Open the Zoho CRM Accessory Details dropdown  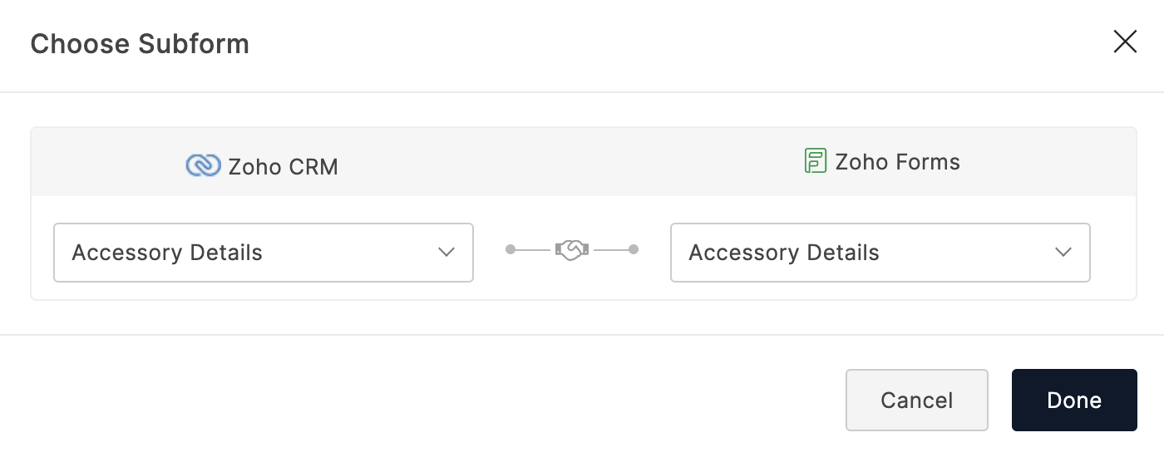point(263,253)
